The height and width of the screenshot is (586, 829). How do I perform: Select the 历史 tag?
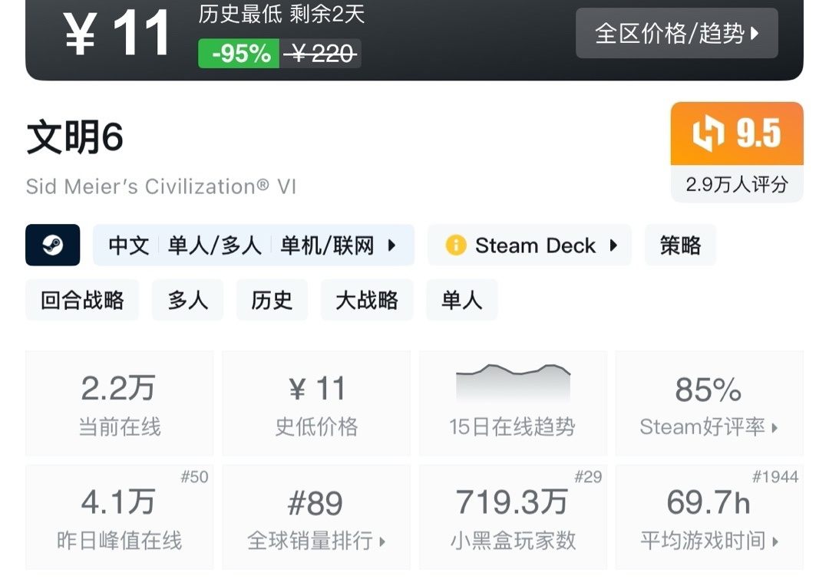(x=272, y=300)
